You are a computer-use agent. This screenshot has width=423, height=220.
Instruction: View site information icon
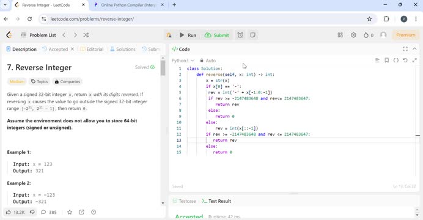[x=43, y=19]
